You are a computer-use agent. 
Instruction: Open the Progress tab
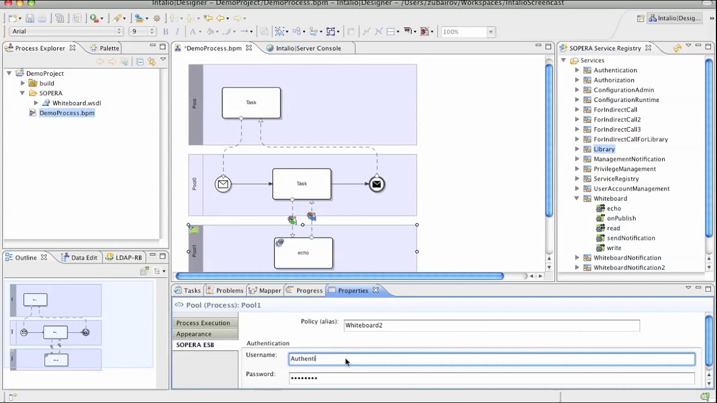[x=304, y=290]
